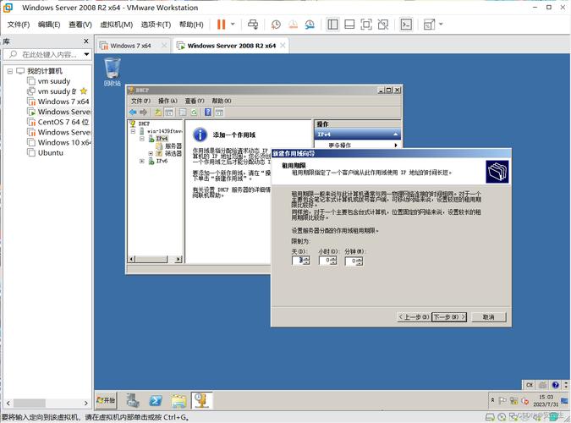Screen dimensions: 571x423
Task: Switch to Unity mode icon
Action: tap(382, 25)
